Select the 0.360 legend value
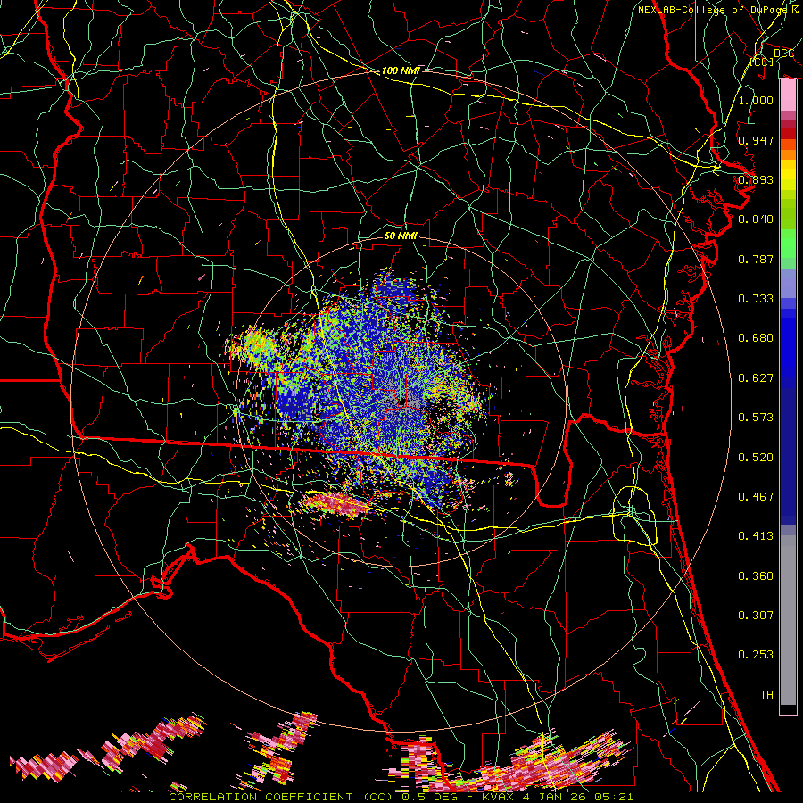 (756, 576)
